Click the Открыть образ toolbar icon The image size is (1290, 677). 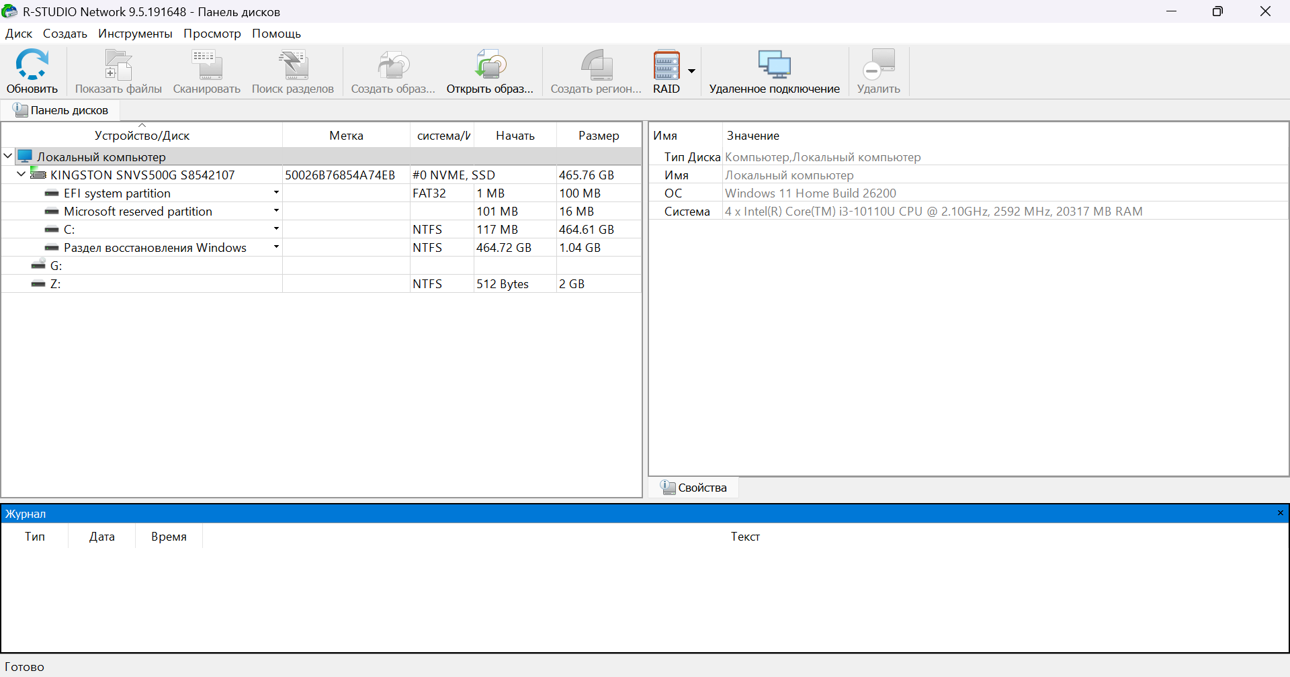[490, 66]
